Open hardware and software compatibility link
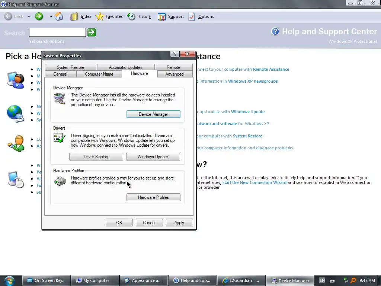381x286 pixels. [217, 124]
